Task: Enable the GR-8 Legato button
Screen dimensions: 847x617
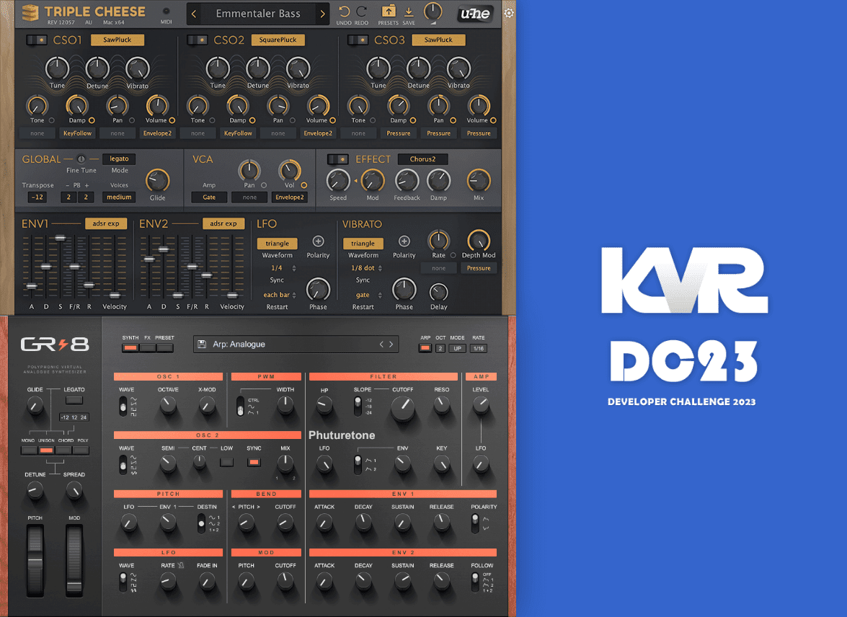Action: click(x=74, y=401)
